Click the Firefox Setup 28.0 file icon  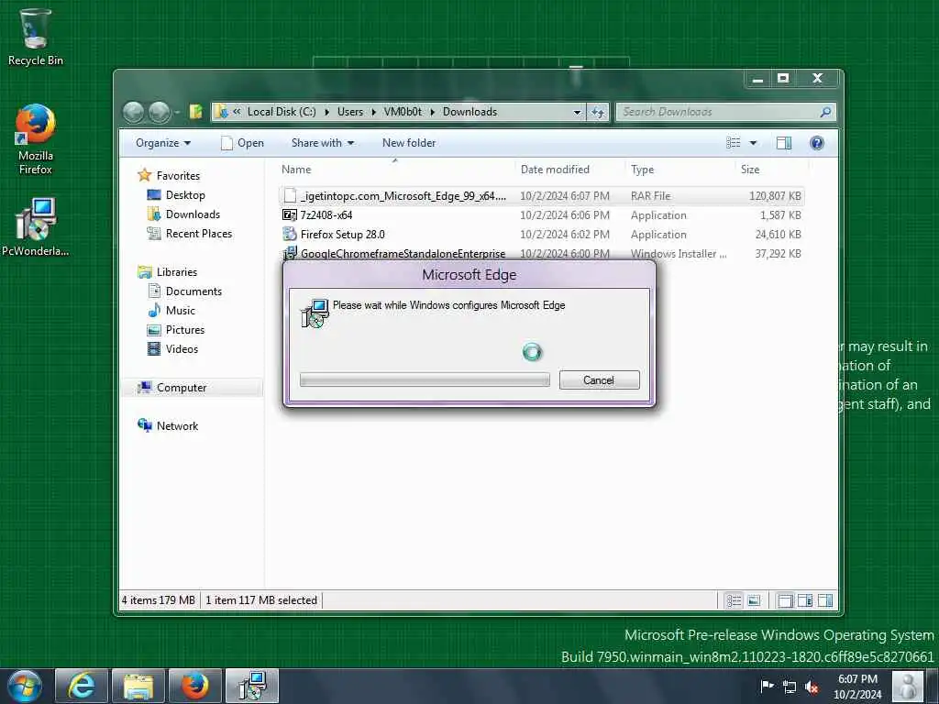(x=289, y=234)
